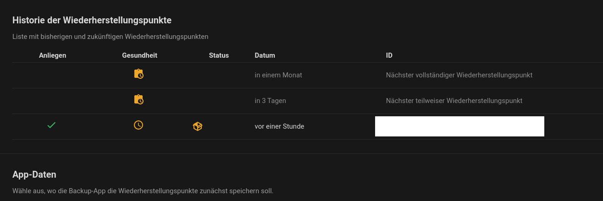Click the orange package status icon
603x201 pixels.
[x=198, y=126]
